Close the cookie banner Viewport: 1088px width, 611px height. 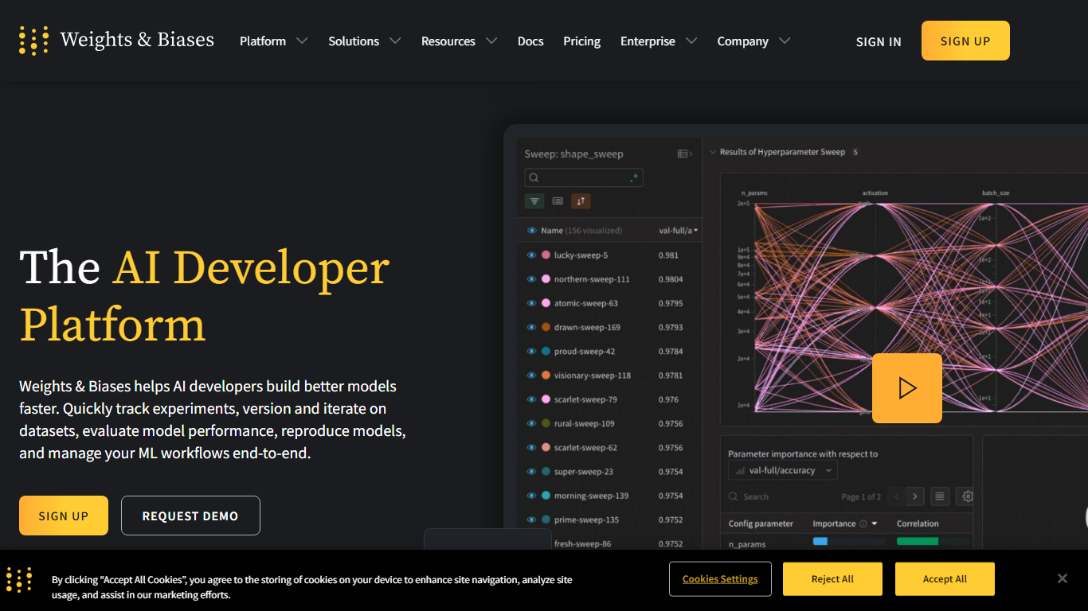click(1062, 578)
